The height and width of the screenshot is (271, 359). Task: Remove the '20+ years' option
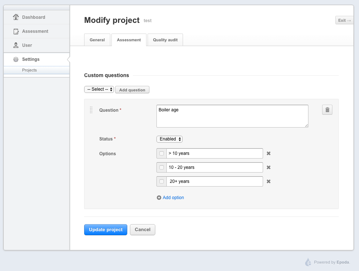tap(269, 181)
